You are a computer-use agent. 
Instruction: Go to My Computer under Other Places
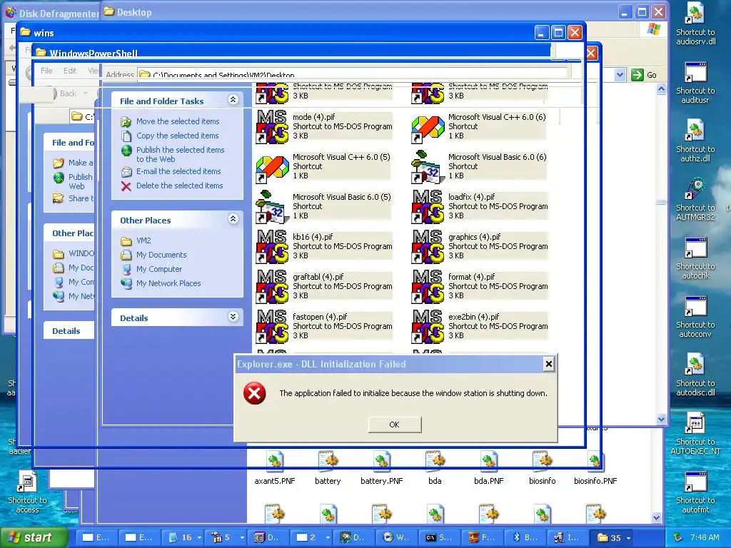159,269
